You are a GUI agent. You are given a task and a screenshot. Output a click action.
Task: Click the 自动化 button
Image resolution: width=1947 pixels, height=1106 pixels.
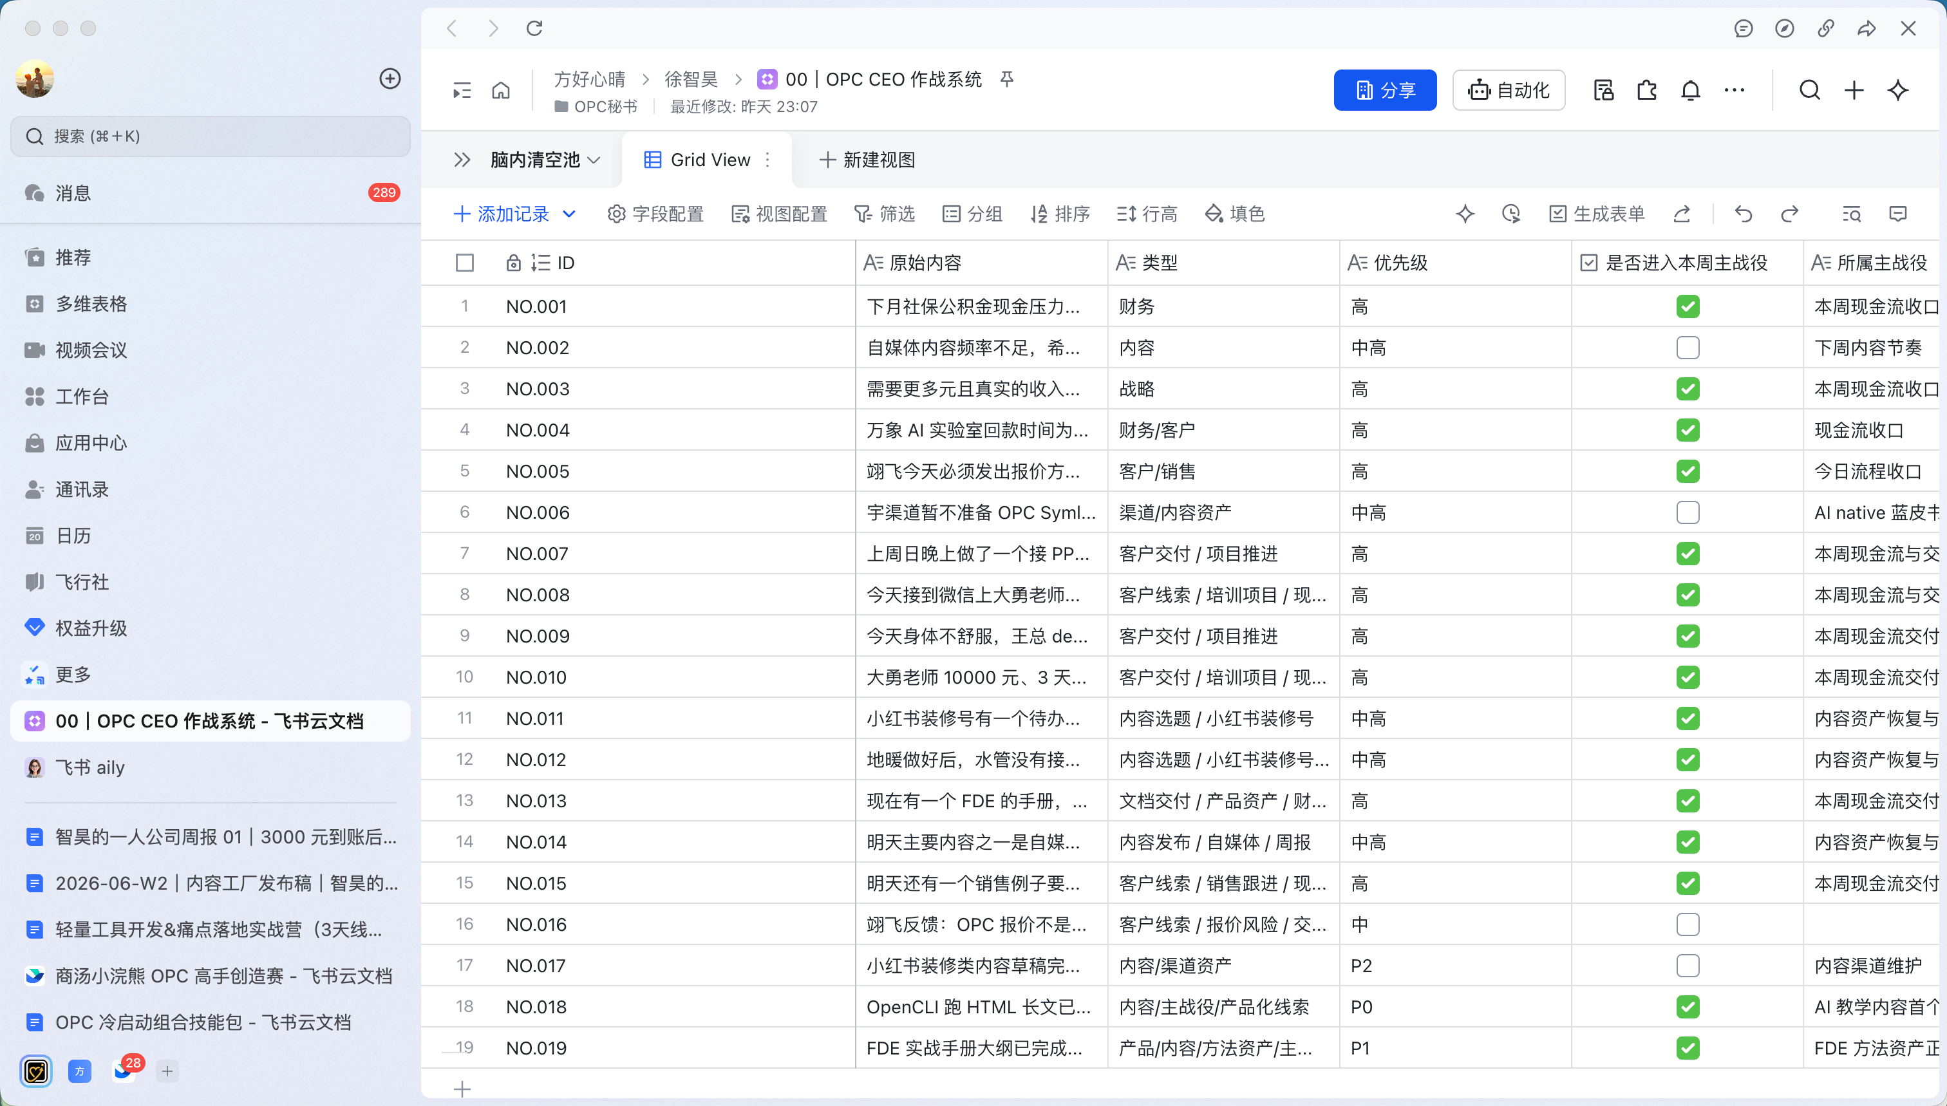[1509, 90]
